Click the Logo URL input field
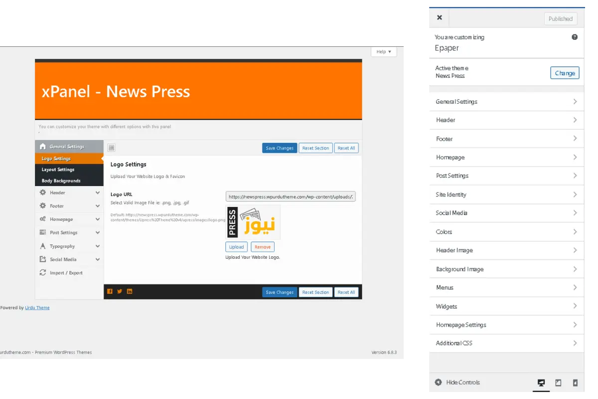Viewport: 598px width, 399px height. (291, 197)
